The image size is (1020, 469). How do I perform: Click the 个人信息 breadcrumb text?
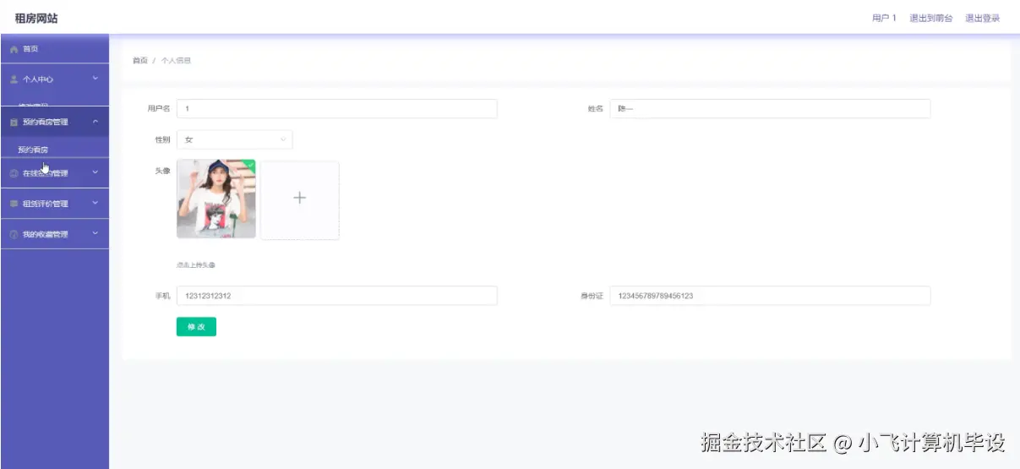(176, 61)
